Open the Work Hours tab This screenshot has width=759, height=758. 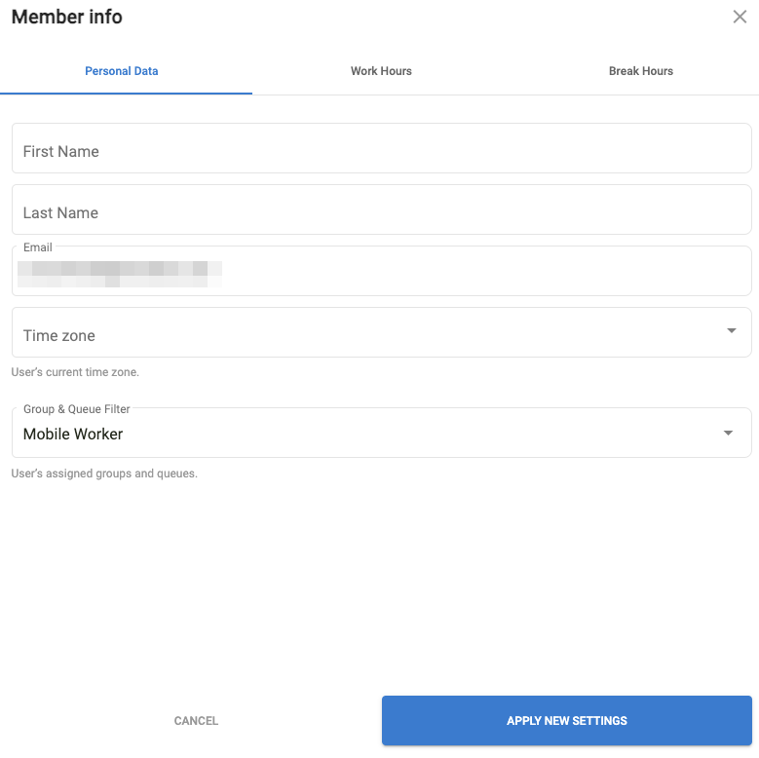click(x=381, y=71)
